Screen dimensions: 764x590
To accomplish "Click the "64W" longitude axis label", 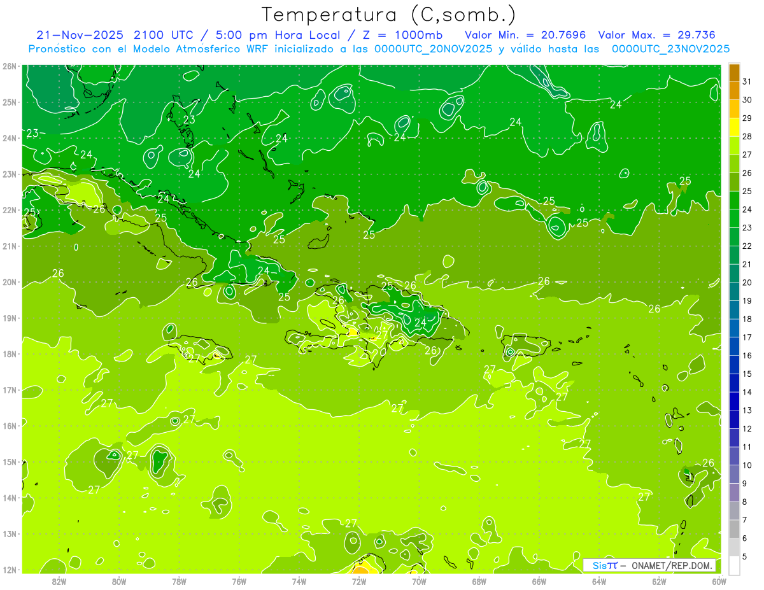I will tap(599, 581).
